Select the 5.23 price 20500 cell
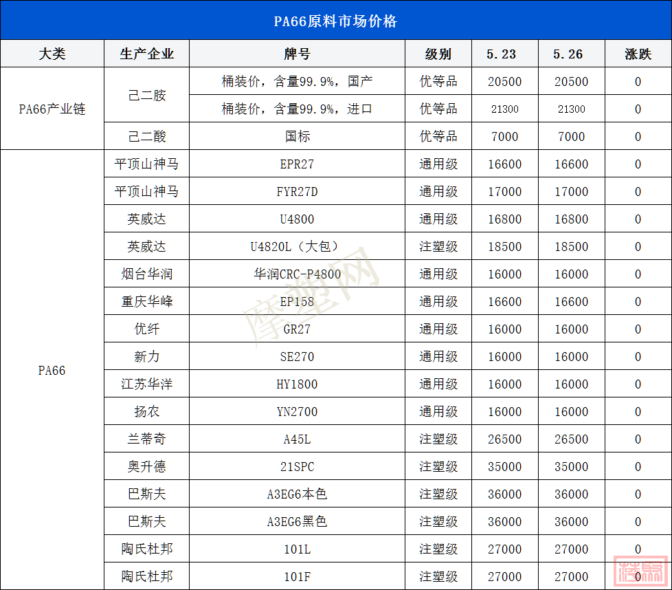Screen dimensions: 672x590 (x=505, y=81)
